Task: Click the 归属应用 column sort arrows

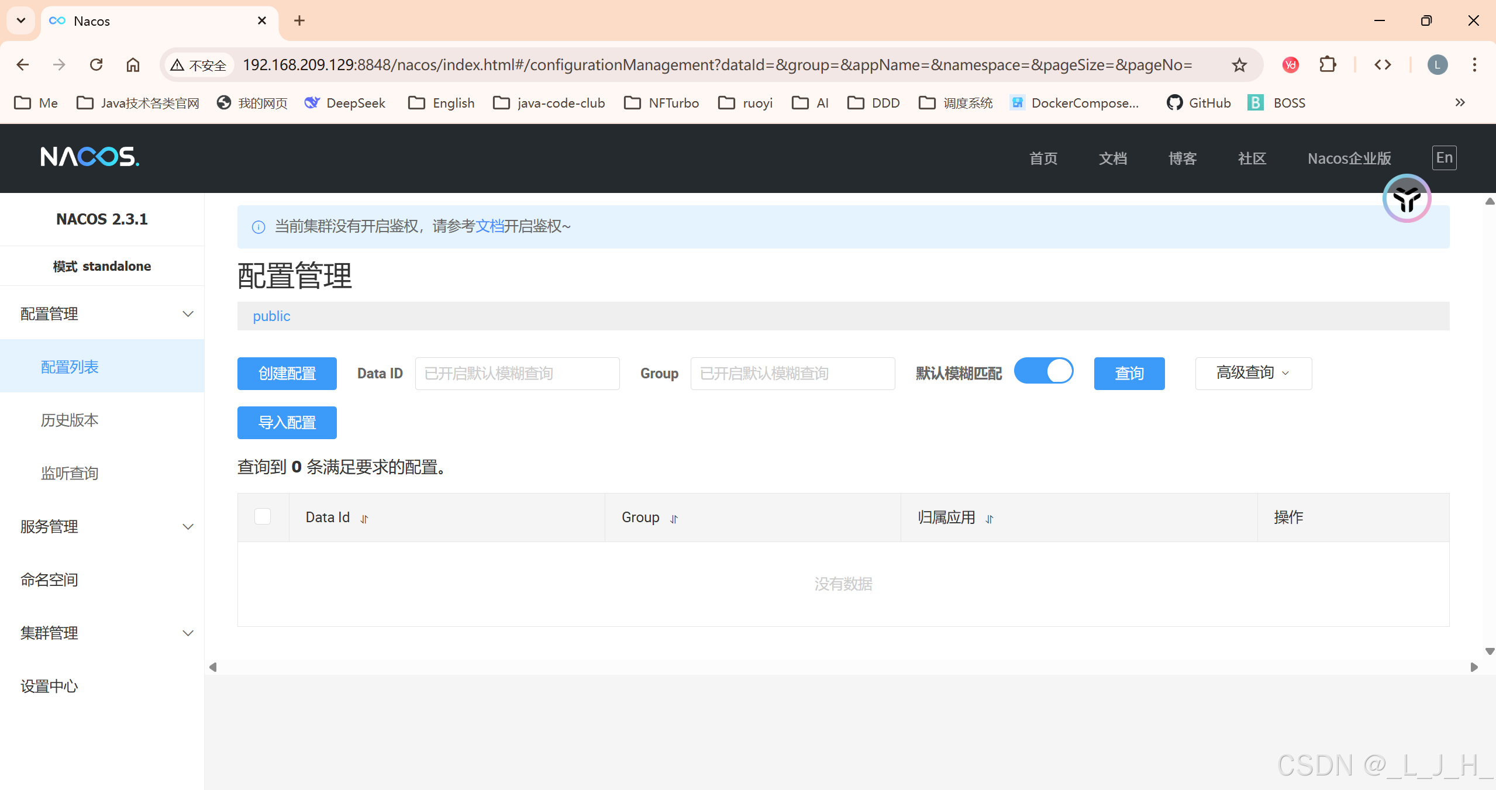Action: [x=990, y=519]
